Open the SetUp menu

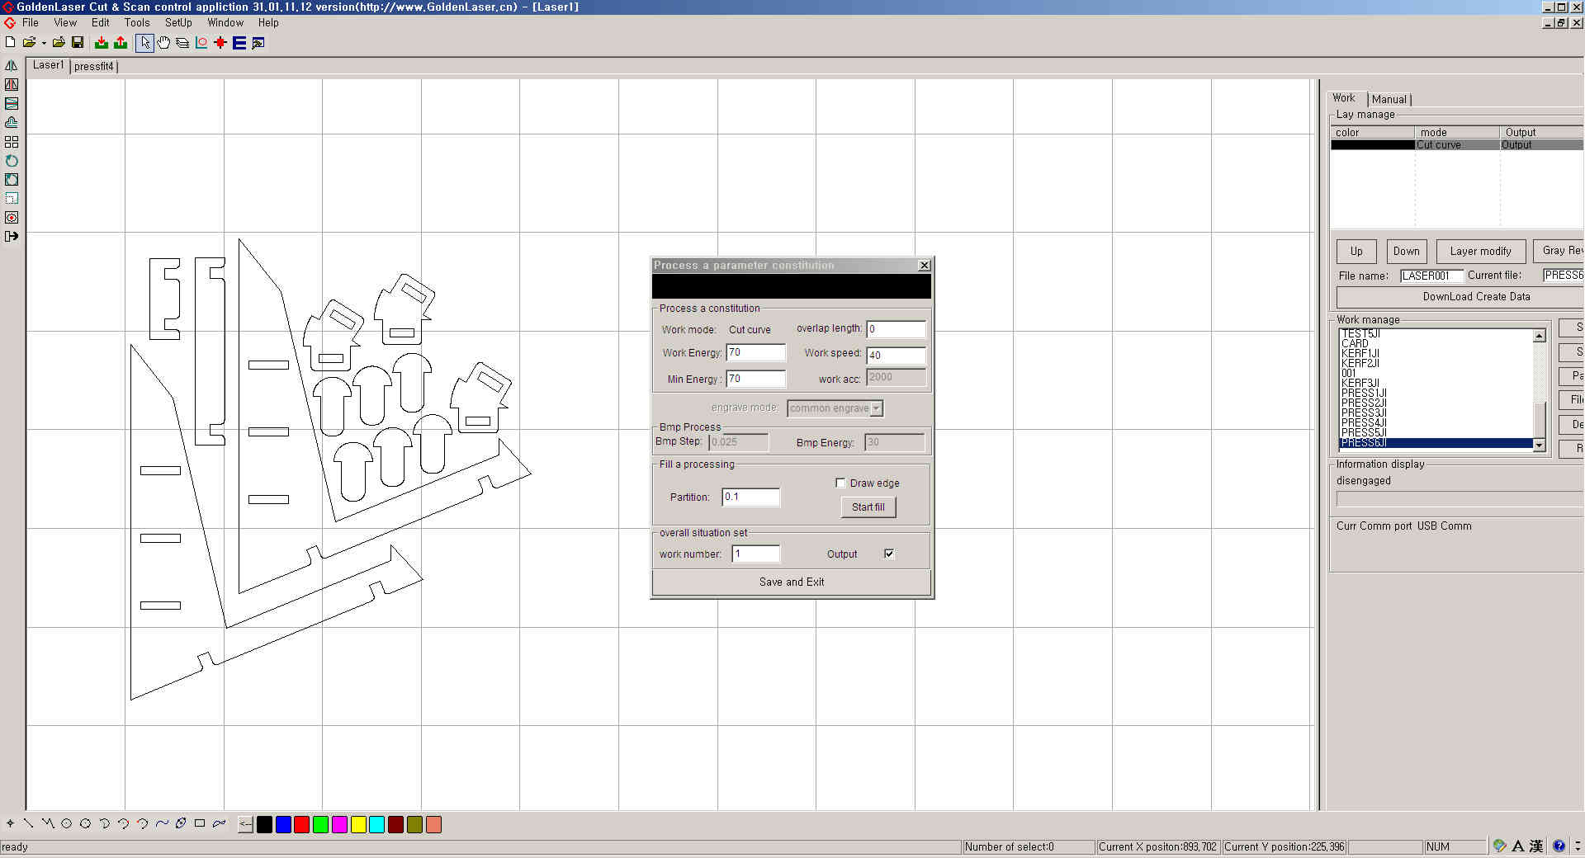178,22
